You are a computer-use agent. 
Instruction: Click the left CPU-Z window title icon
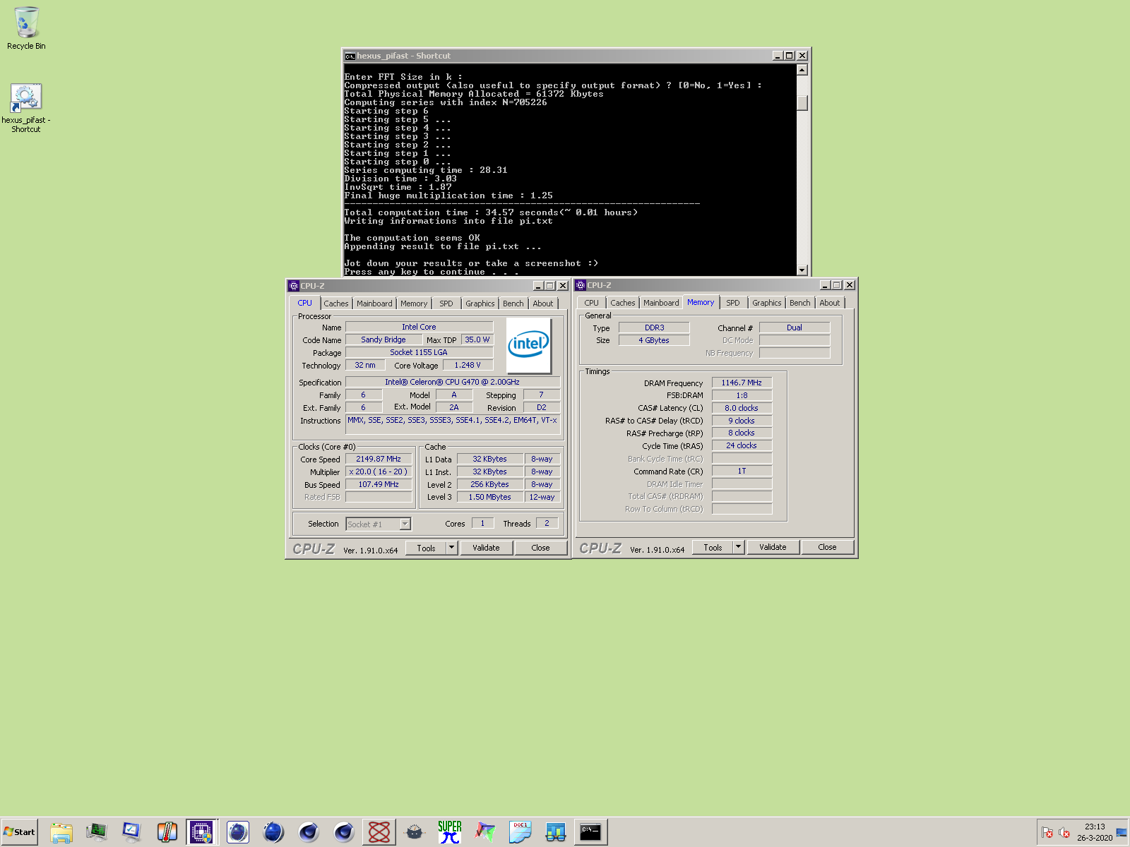(x=294, y=286)
